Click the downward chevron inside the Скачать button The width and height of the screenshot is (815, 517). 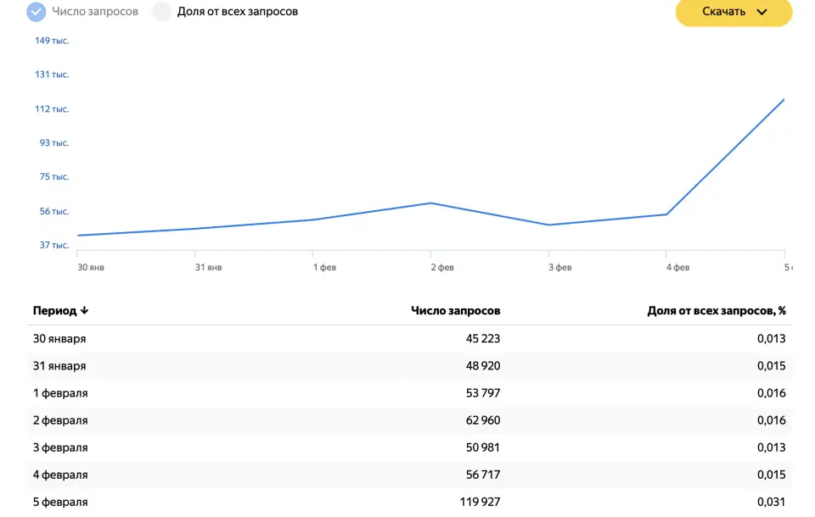(x=762, y=13)
